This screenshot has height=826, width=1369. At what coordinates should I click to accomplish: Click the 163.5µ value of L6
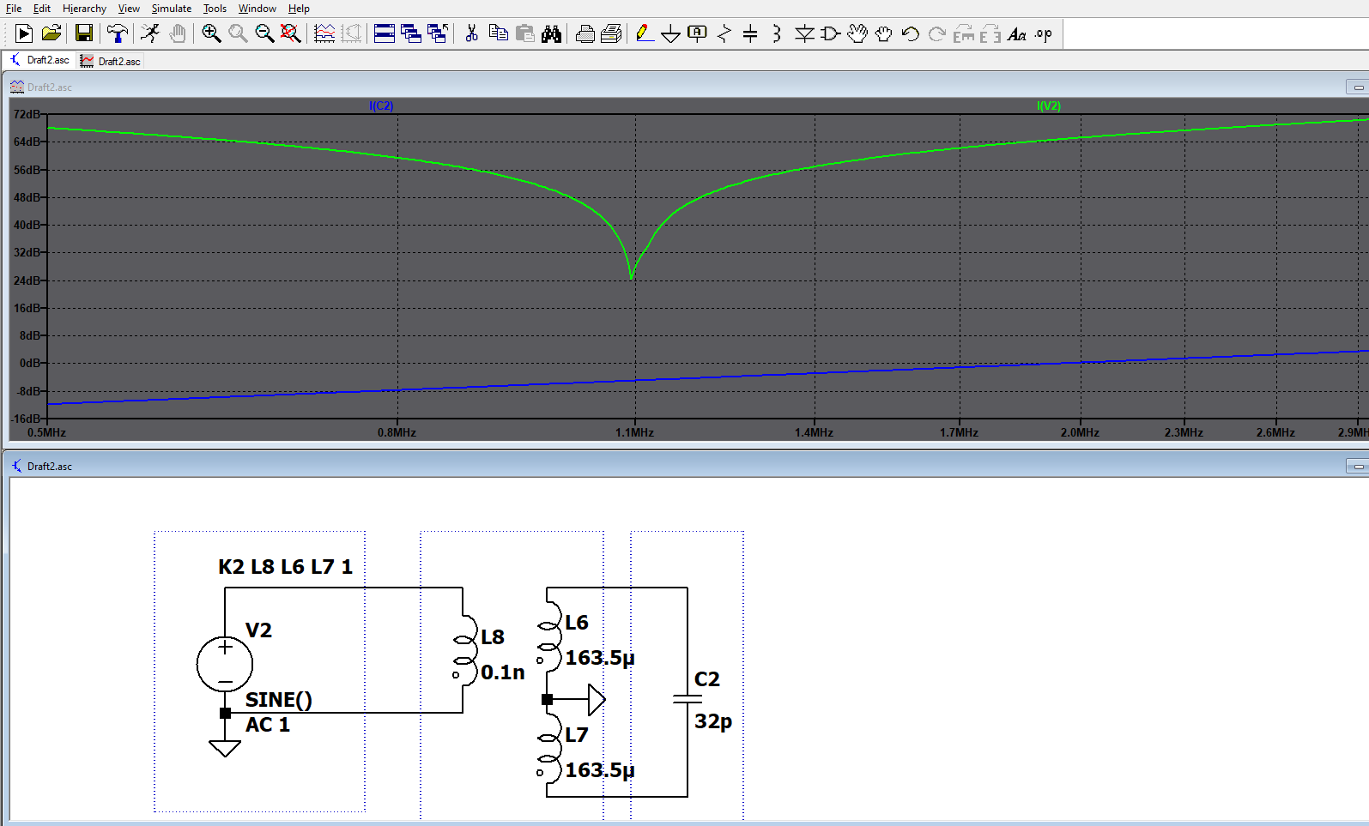(599, 658)
